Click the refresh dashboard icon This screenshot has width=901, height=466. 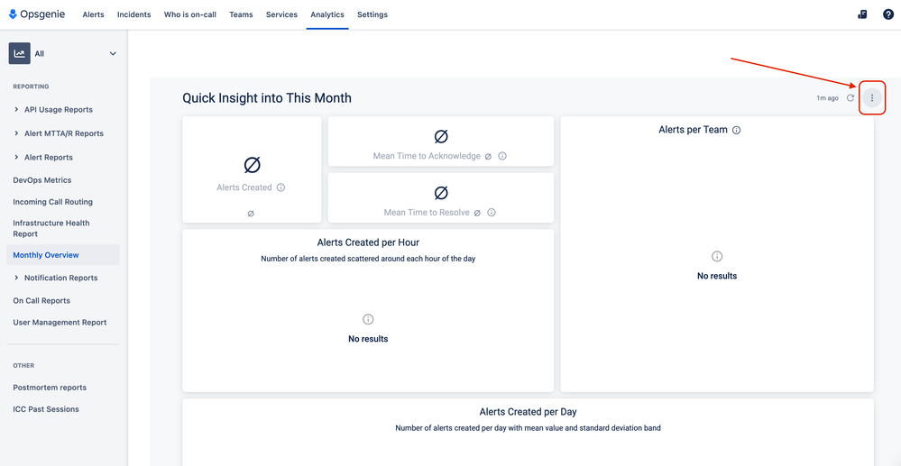850,97
